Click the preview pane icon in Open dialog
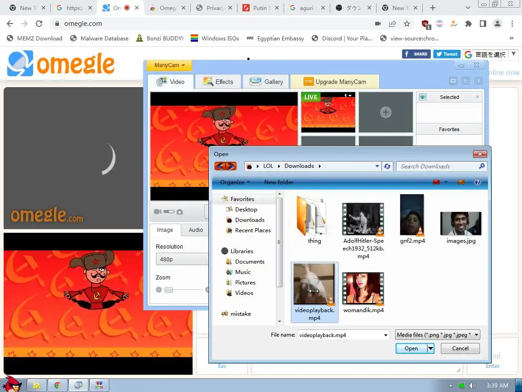 tap(461, 182)
